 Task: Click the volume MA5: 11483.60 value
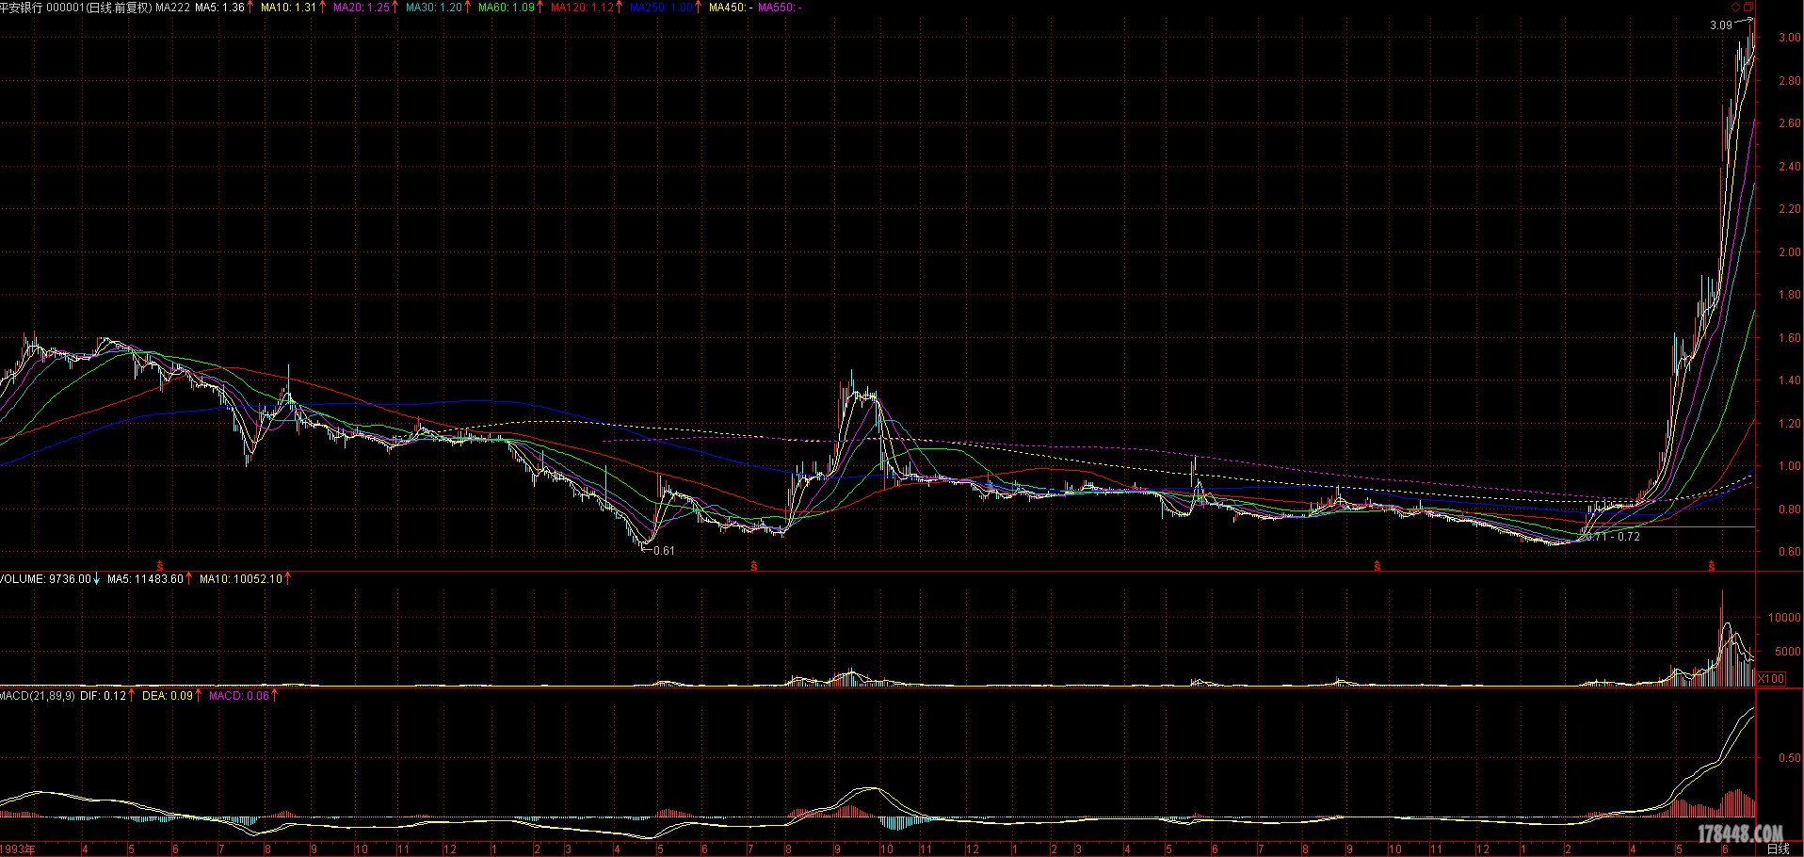(x=145, y=579)
